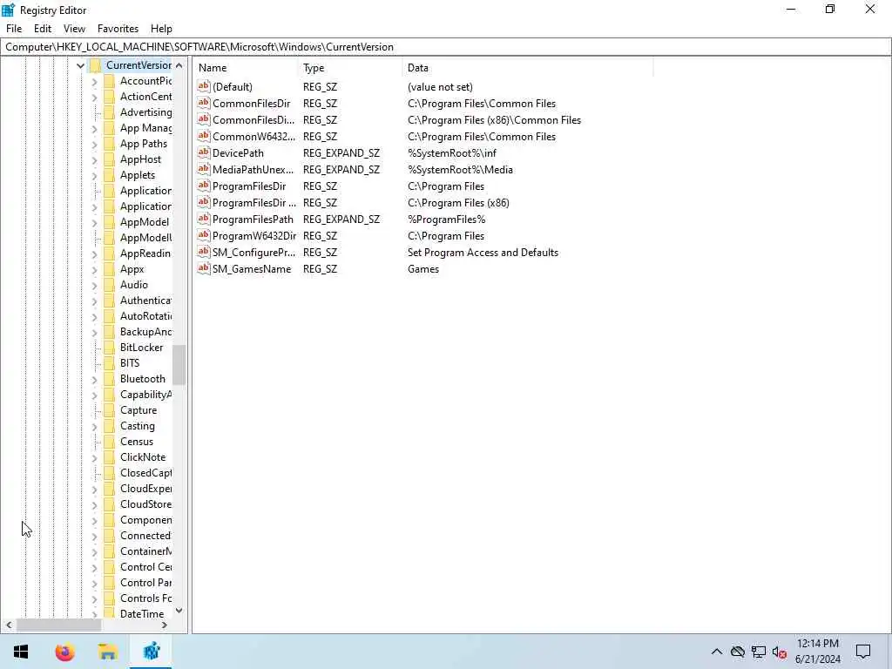Click the tree pane horizontal scrollbar thumb

tap(58, 625)
